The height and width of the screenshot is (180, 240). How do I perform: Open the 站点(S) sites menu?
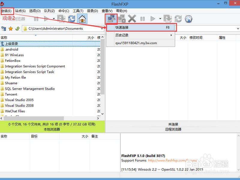click(x=20, y=11)
